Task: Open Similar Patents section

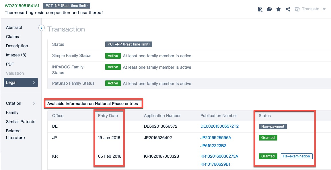Action: pos(20,122)
